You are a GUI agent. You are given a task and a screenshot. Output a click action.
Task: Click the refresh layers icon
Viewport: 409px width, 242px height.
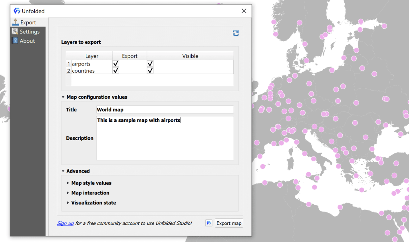(x=236, y=33)
